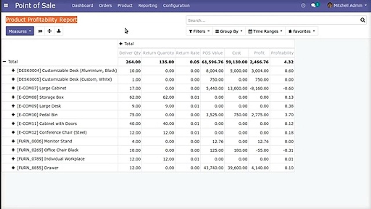Expand the E-COM07 Large Cabinet row
Screen dimensions: 371x209
13,88
